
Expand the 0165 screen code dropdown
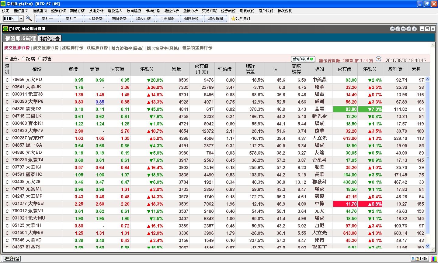coord(21,19)
